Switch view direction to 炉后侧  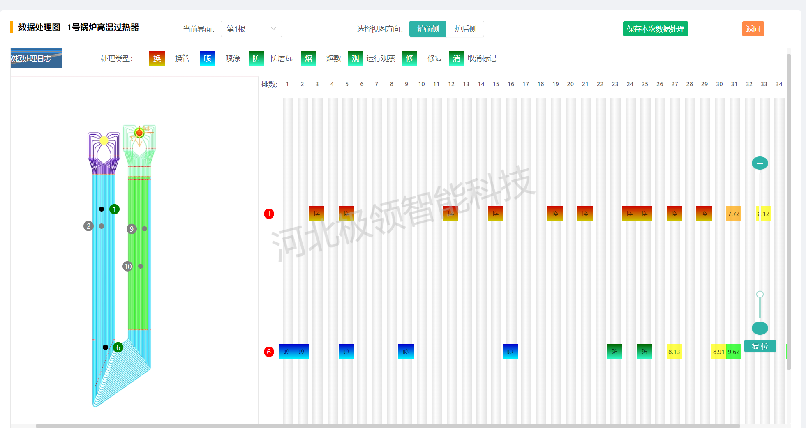(x=465, y=29)
